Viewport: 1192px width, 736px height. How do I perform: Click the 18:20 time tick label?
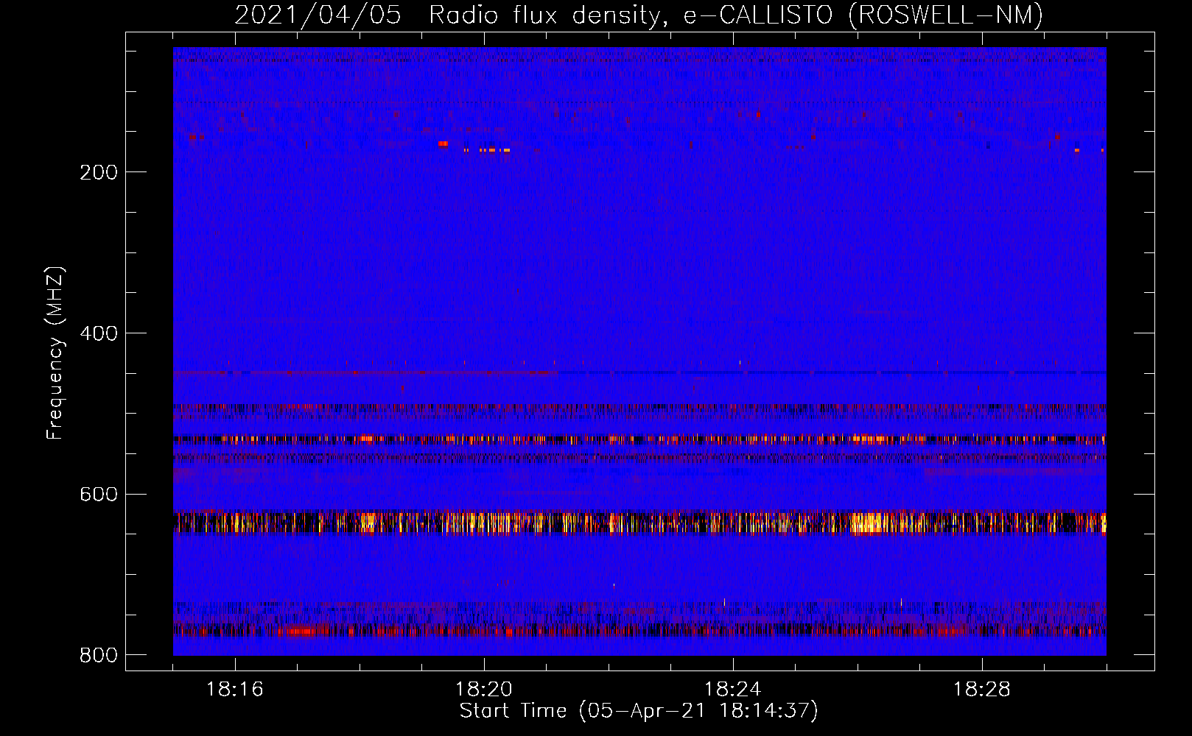[x=484, y=690]
